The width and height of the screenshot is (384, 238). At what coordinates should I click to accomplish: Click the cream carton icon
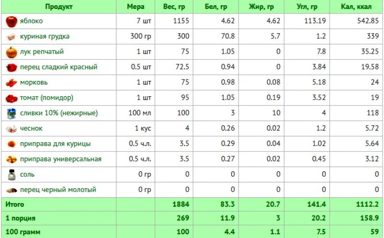pyautogui.click(x=12, y=113)
